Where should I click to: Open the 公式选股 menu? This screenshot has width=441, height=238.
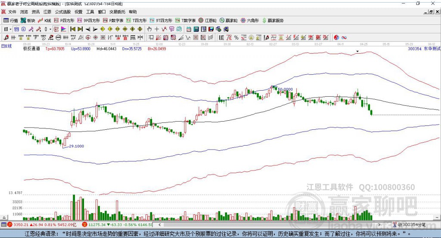pos(63,12)
